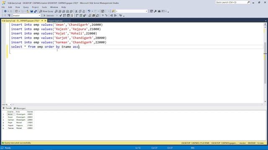This screenshot has height=150, width=268.
Task: Open the open-documents list dropdown arrow
Action: pyautogui.click(x=265, y=21)
